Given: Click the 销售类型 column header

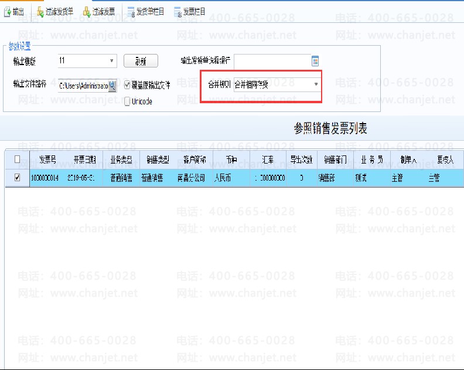Looking at the screenshot, I should click(x=158, y=159).
